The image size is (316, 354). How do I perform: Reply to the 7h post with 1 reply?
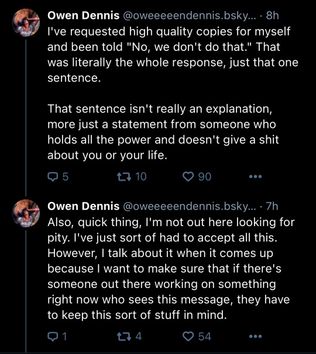click(x=57, y=336)
